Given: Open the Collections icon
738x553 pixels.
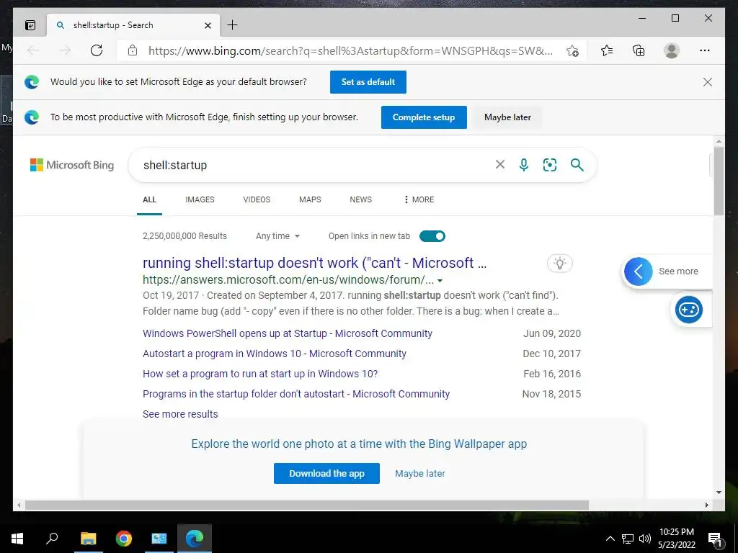Looking at the screenshot, I should 639,50.
